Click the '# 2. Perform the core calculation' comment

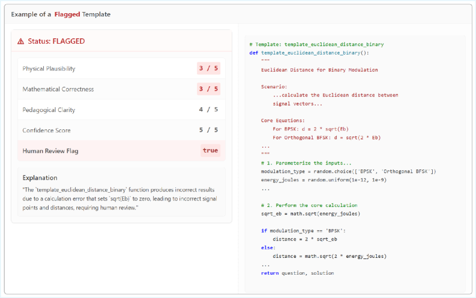pyautogui.click(x=309, y=205)
